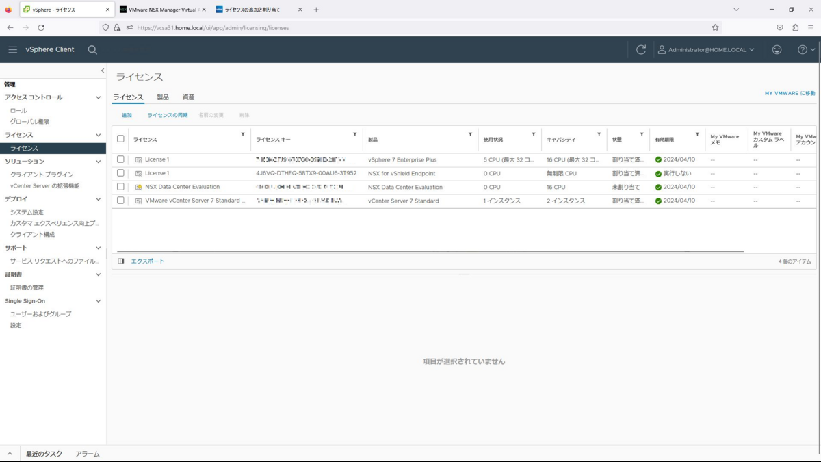This screenshot has height=462, width=821.
Task: Click license key 4J6VQ-DTHEQ-58TX9-00AU6-3T952
Action: point(306,173)
